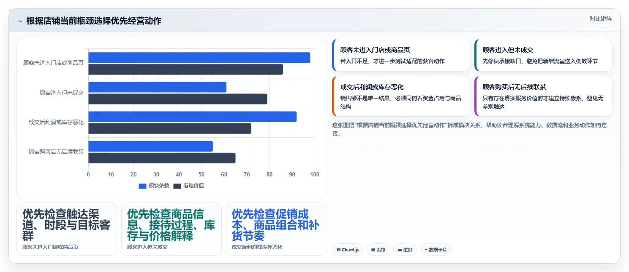Viewport: 629px width, 272px height.
Task: Click the y-axis label 成交后利润或库存恶化
Action: click(56, 122)
